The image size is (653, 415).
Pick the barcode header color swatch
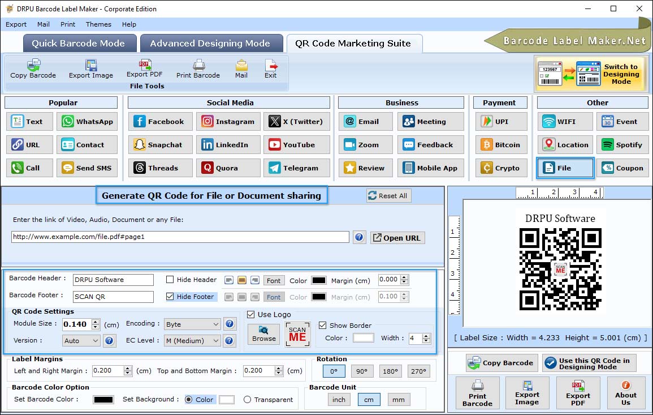click(x=319, y=280)
